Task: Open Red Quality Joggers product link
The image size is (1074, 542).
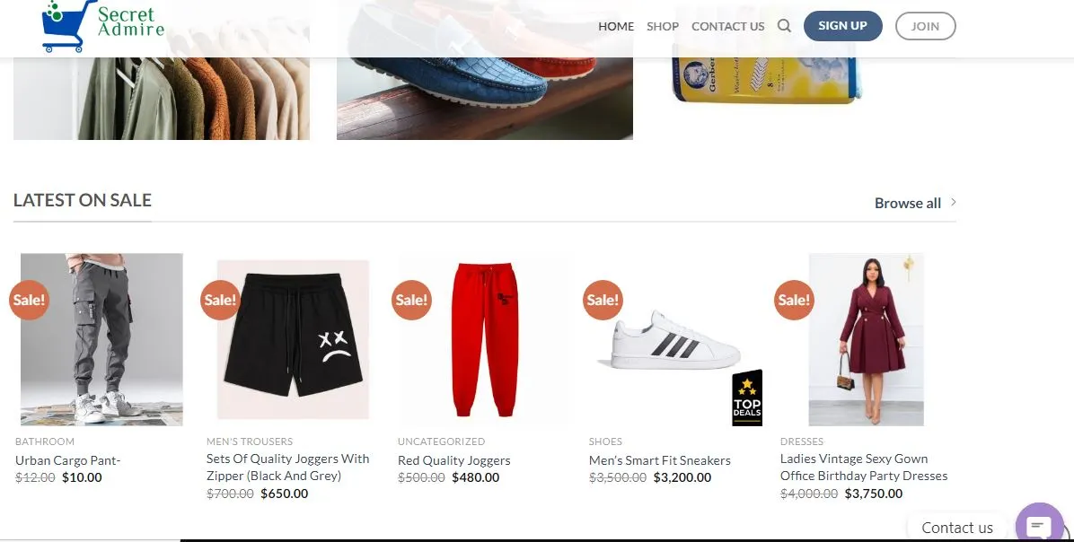Action: (x=454, y=460)
